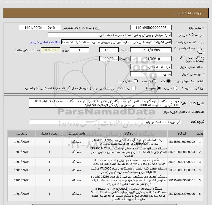Viewport: 212px width, 205px height.
Task: Click the deadline time field 14:00
Action: (x=109, y=50)
